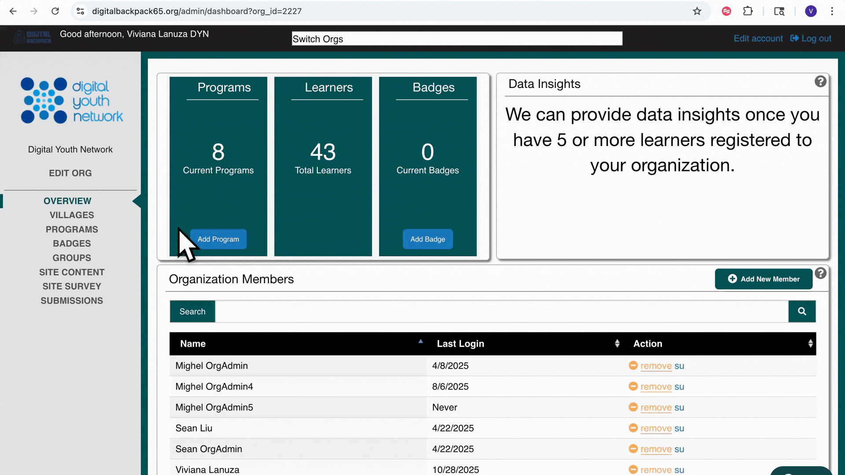Click su link for Sean Liu
The image size is (845, 475).
click(679, 428)
